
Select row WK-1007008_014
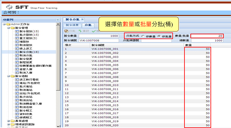[x=137, y=101]
